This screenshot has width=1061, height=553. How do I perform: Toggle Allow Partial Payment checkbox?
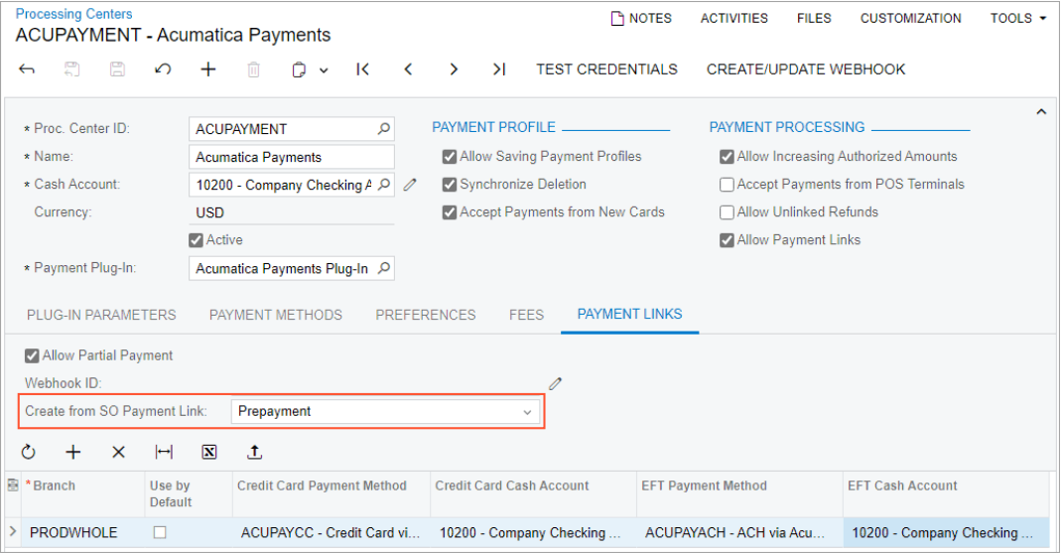point(32,356)
